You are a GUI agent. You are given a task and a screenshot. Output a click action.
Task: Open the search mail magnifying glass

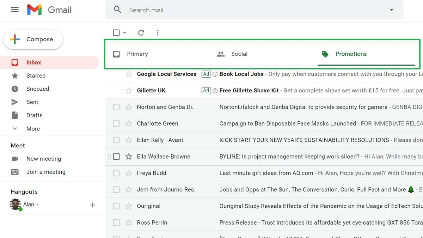(117, 10)
